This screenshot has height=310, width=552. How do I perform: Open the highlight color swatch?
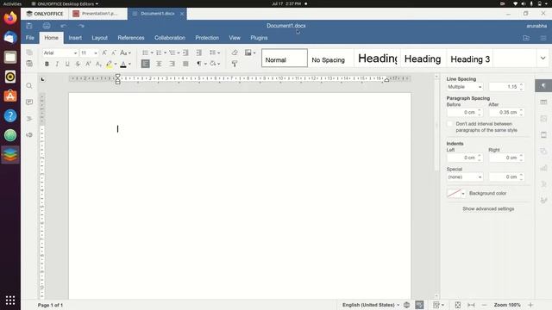(x=110, y=64)
